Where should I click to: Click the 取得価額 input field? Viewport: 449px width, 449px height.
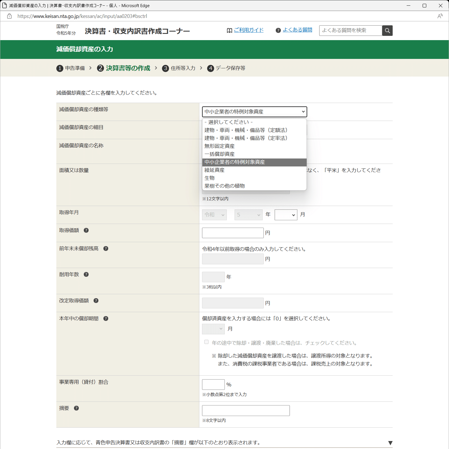pyautogui.click(x=233, y=233)
